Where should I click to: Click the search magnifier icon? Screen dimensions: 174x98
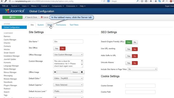(x=137, y=1)
